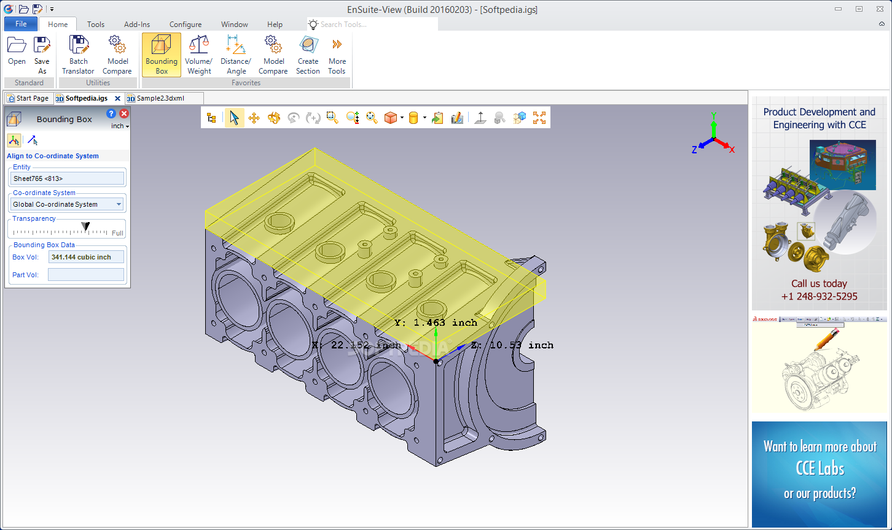The image size is (892, 530).
Task: Open the Global Co-ordinate System dropdown
Action: point(68,204)
